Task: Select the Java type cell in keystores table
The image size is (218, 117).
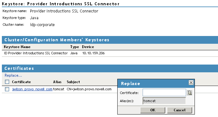Action: pos(74,53)
